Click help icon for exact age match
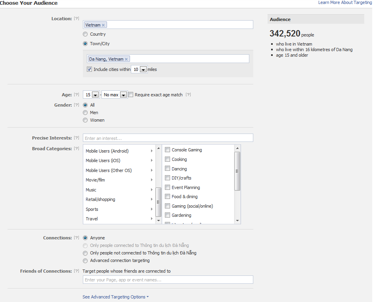 (188, 95)
